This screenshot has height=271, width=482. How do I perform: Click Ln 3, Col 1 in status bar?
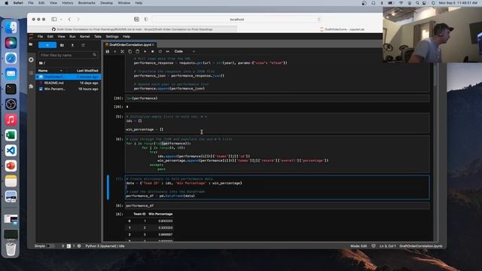(387, 246)
